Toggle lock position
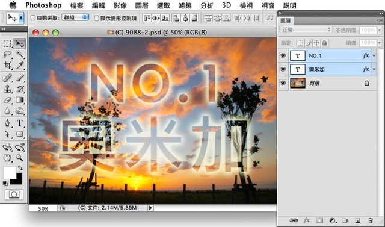 (x=316, y=43)
